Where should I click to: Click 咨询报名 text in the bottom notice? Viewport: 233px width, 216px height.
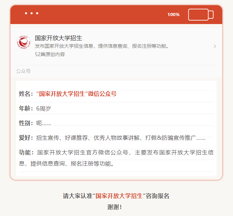click(x=157, y=196)
